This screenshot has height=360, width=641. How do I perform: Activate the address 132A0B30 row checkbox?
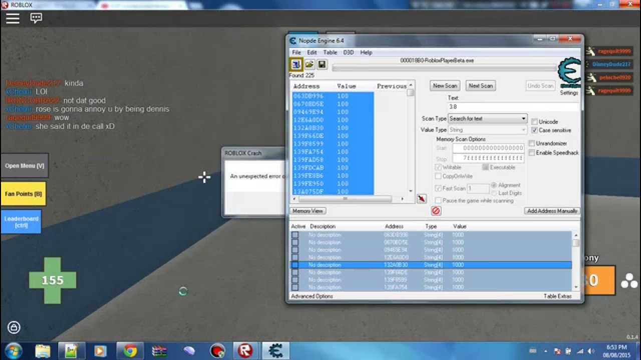[295, 265]
